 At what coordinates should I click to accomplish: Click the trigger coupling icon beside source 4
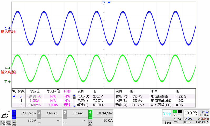point(180,112)
